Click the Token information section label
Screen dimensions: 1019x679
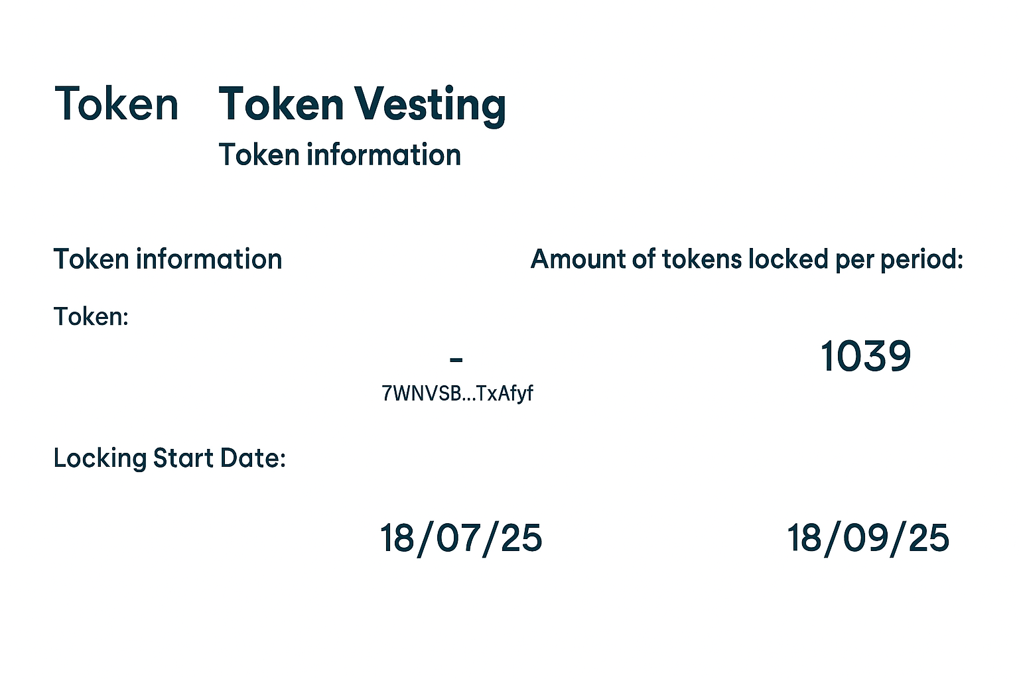[x=168, y=259]
